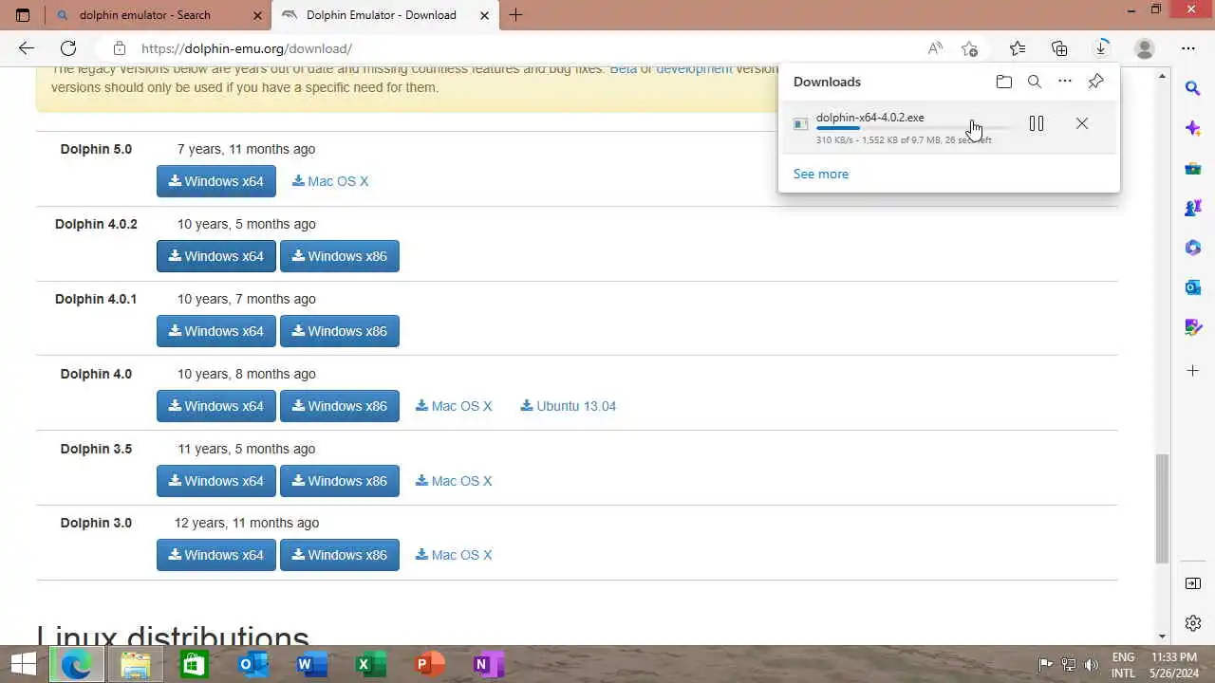Cancel the dolphin-x64-4.0.2.exe download
The image size is (1215, 683).
tap(1082, 123)
